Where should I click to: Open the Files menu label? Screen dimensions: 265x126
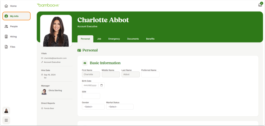[13, 47]
